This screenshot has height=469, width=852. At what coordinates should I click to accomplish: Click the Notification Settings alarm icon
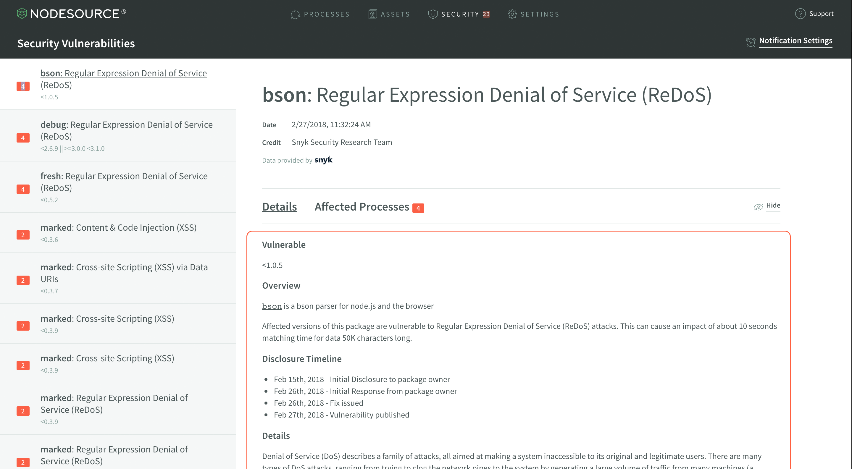coord(751,42)
